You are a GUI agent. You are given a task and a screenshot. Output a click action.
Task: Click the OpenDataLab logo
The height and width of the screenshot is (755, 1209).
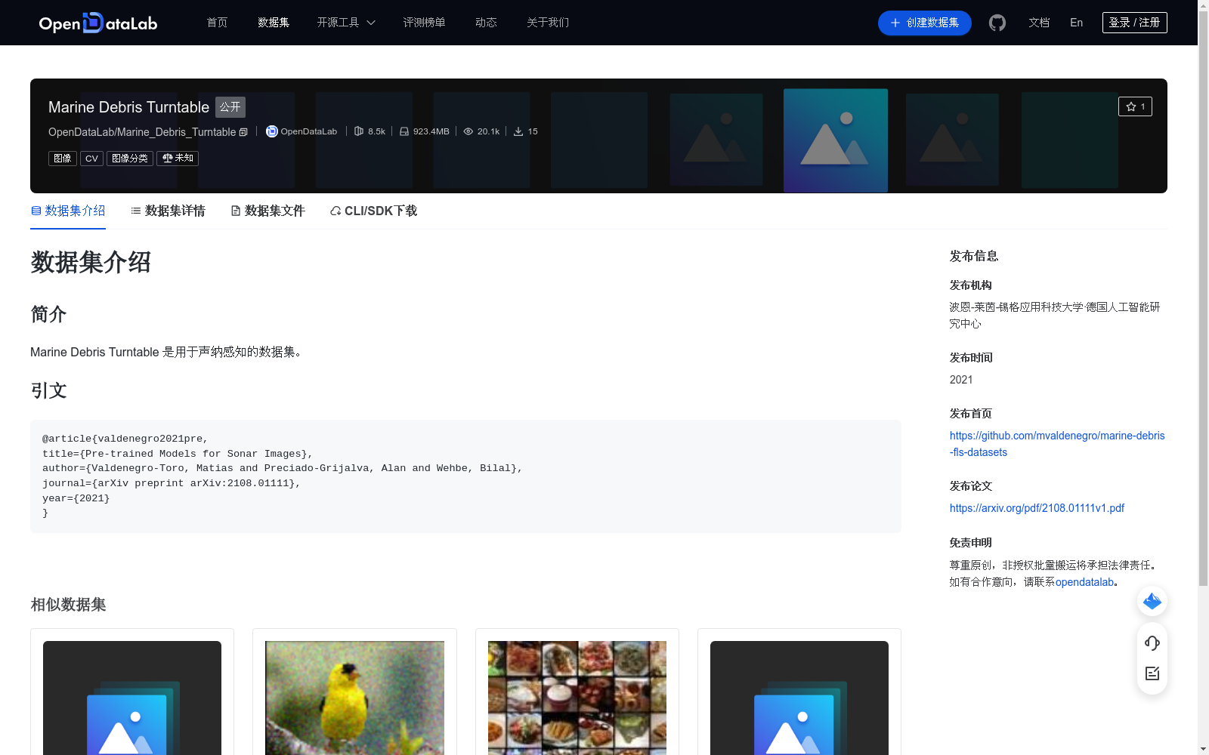[x=98, y=23]
